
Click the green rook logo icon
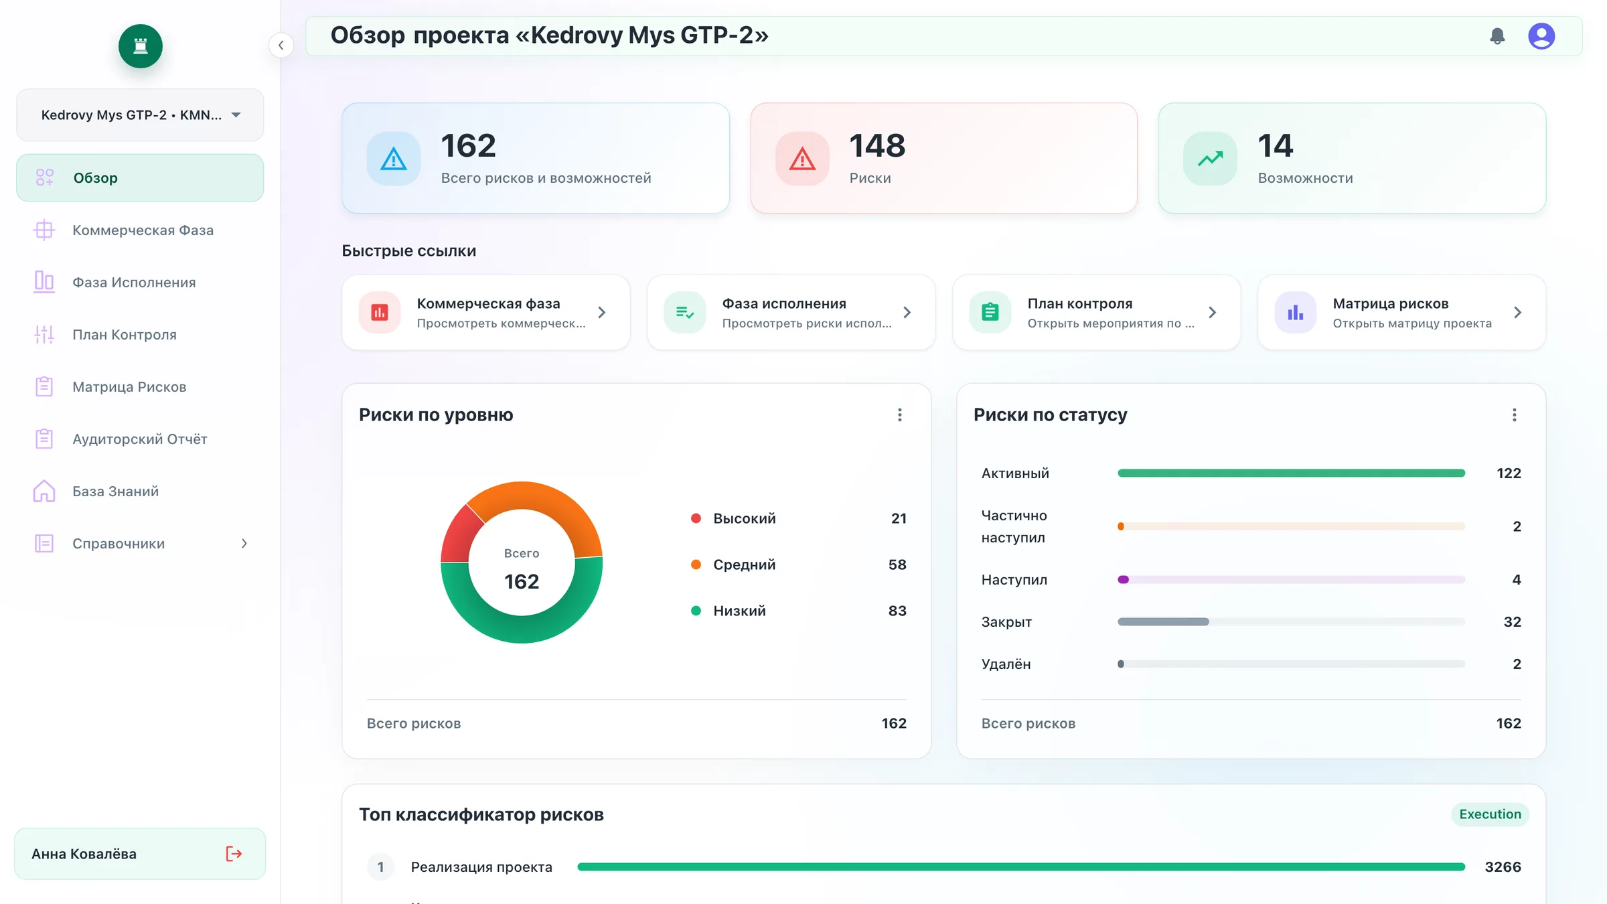tap(141, 46)
